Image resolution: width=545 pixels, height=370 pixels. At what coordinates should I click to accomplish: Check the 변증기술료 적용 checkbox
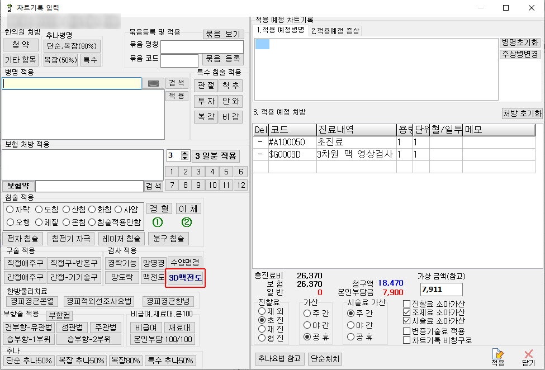point(406,331)
